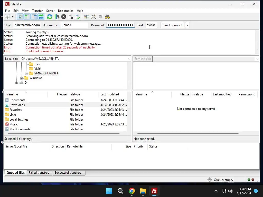This screenshot has width=263, height=197.
Task: Select the Music folder row
Action: tap(65, 124)
